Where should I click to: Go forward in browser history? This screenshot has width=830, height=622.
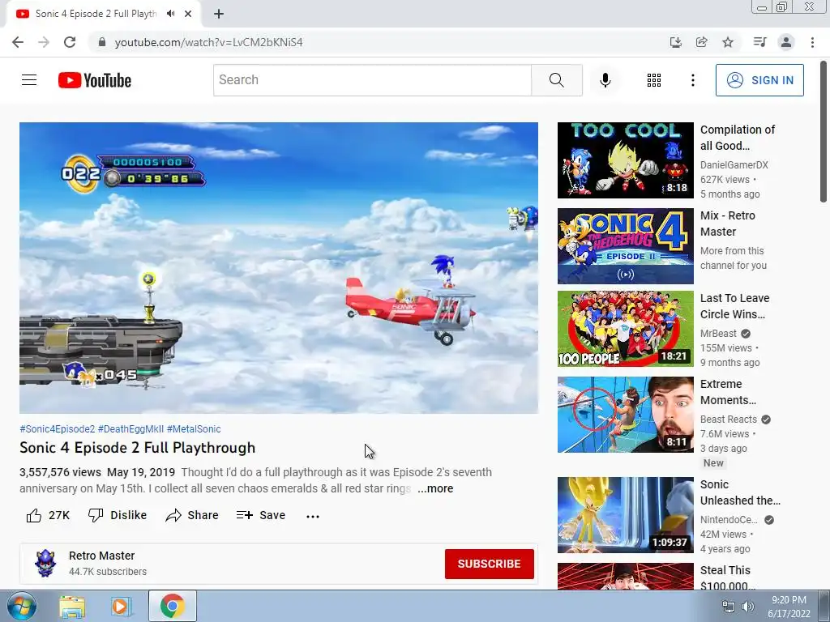click(44, 42)
